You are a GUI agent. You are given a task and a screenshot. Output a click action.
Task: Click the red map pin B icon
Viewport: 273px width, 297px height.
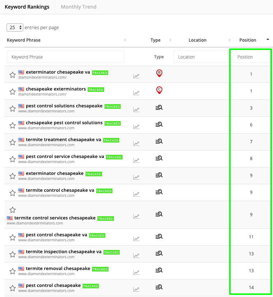click(159, 73)
